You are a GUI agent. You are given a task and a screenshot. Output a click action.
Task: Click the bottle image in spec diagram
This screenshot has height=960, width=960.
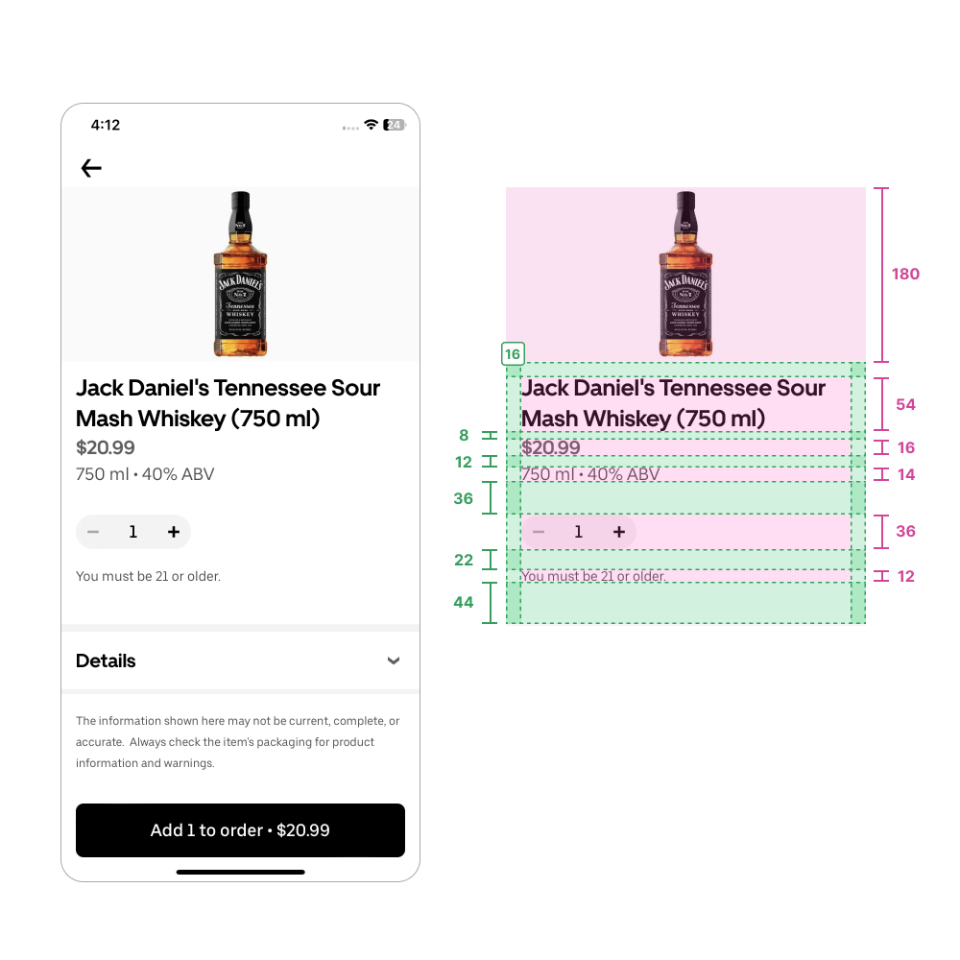pos(685,274)
